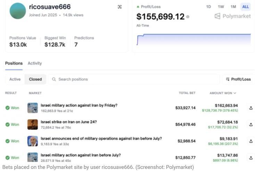Select the Closed positions filter
This screenshot has height=171, width=255.
(x=35, y=79)
